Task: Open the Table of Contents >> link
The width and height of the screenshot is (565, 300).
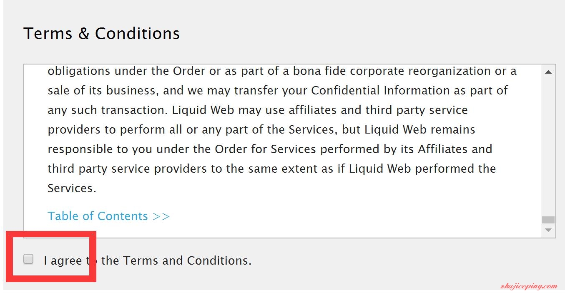Action: (109, 216)
